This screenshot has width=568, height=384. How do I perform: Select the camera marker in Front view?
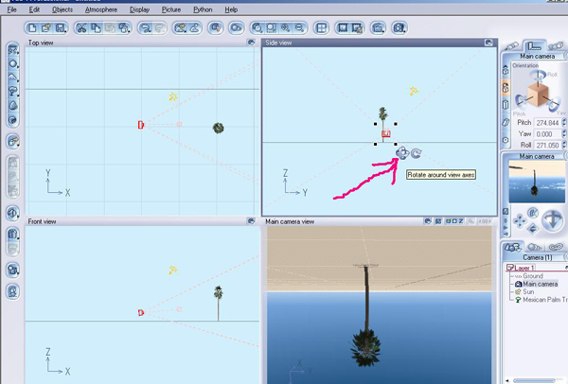pos(141,312)
